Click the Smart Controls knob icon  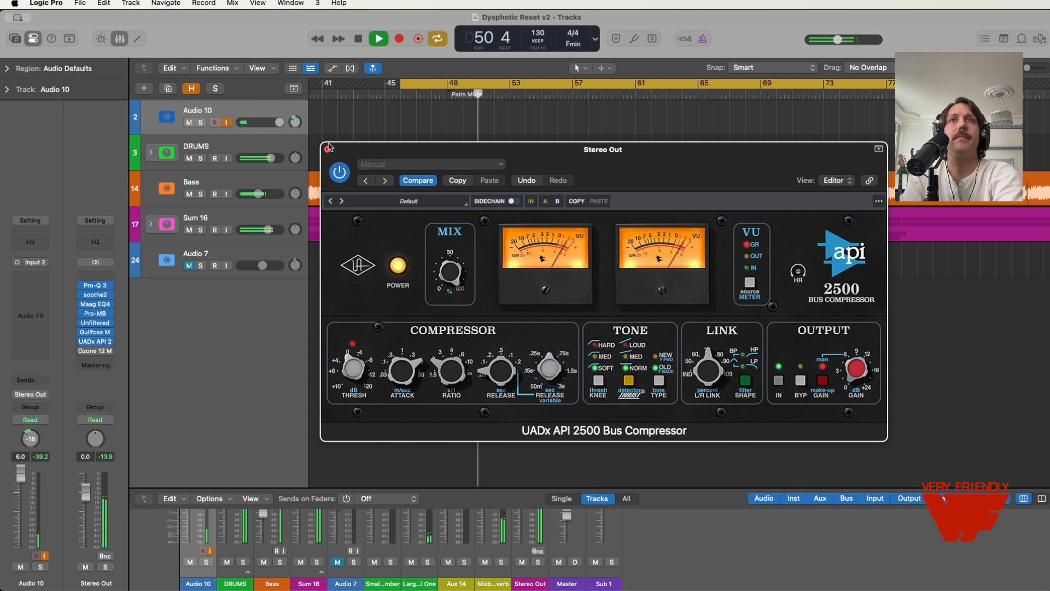point(101,39)
